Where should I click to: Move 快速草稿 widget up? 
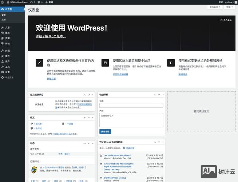155,95
